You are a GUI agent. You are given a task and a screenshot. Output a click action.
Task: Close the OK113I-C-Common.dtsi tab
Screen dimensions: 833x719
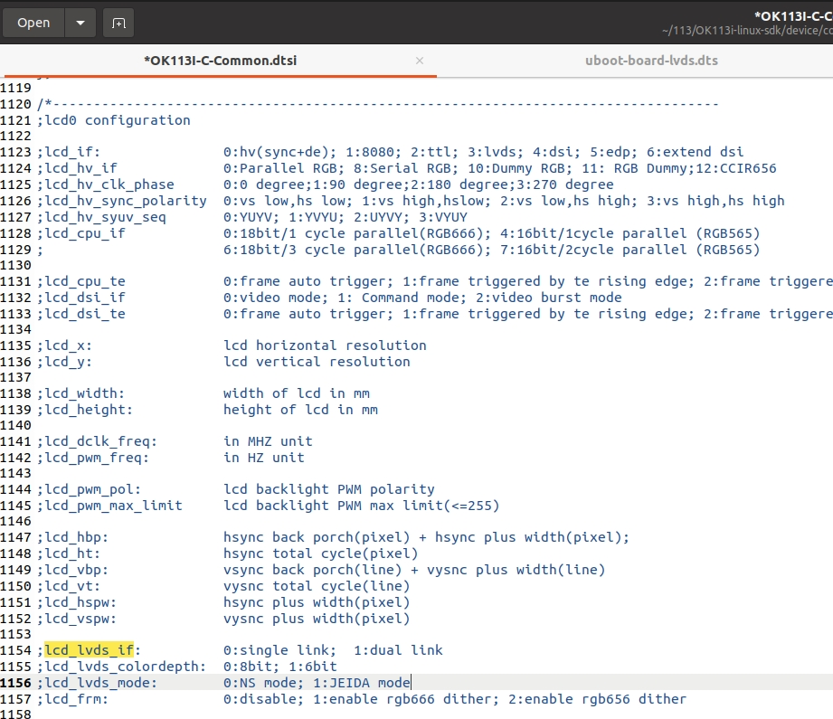pyautogui.click(x=420, y=61)
